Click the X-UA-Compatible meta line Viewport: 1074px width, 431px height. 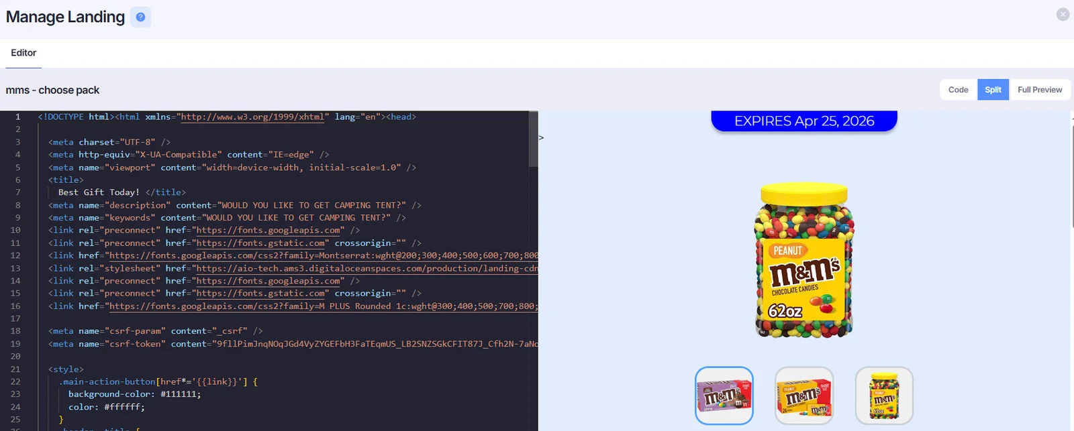click(x=189, y=155)
